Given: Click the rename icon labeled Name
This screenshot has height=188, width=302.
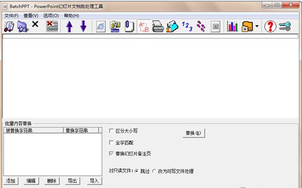Looking at the screenshot, I should [115, 26].
